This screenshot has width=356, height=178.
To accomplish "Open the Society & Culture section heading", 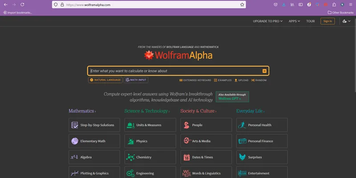I will pyautogui.click(x=198, y=111).
